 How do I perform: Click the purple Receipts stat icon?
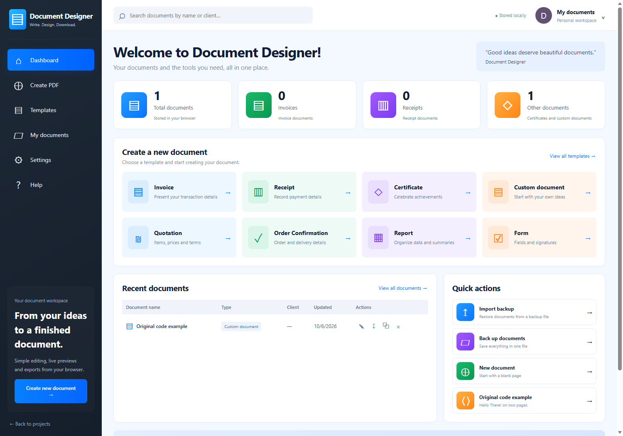point(383,105)
